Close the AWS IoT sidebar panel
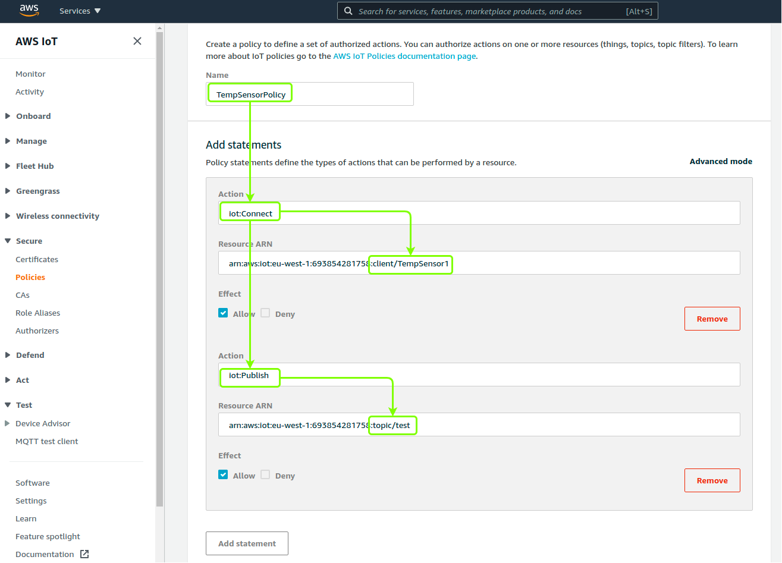This screenshot has height=563, width=782. [x=137, y=41]
